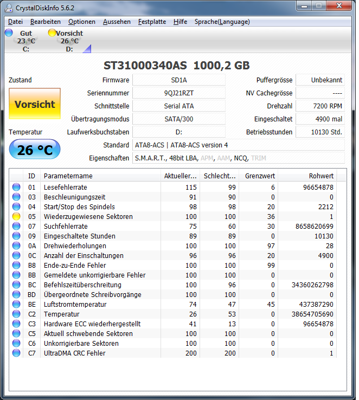The image size is (359, 400).
Task: Click the status orb for Luftstromtemperatur
Action: (16, 304)
